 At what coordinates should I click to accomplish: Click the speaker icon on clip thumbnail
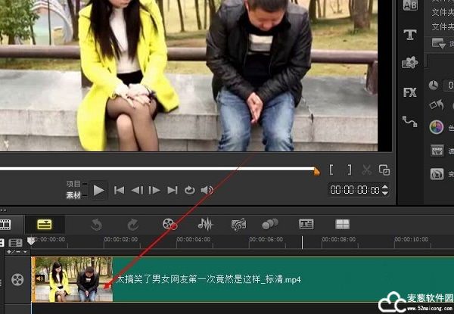coord(40,278)
